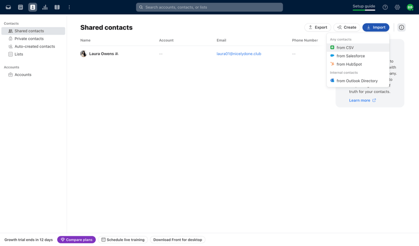Click the Shared contacts people icon

pyautogui.click(x=10, y=31)
